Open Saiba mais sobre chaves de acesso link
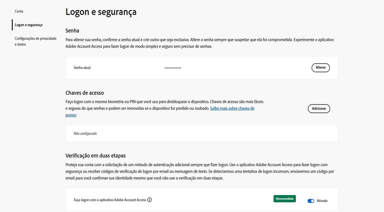Image resolution: width=384 pixels, height=212 pixels. coord(232,108)
